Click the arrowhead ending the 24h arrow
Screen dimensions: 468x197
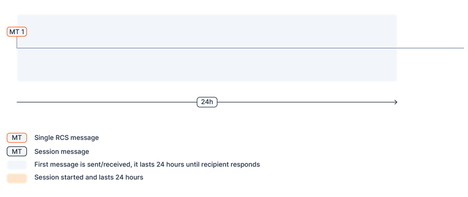pos(396,102)
